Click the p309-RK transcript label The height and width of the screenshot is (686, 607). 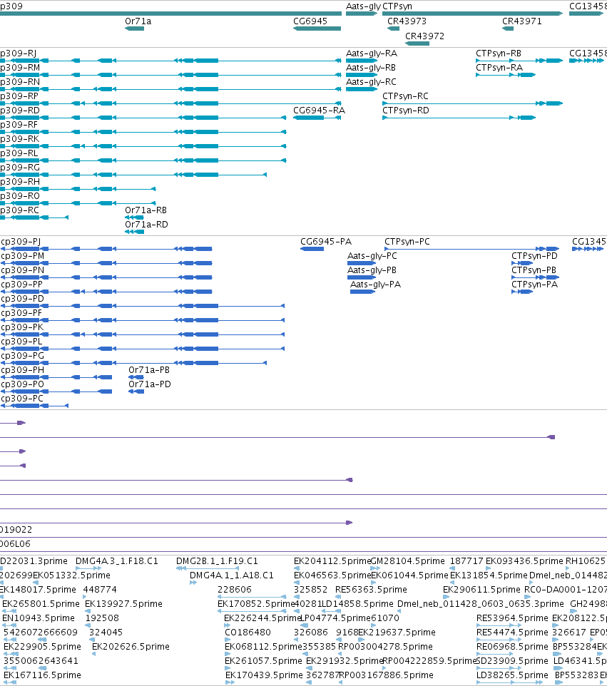click(20, 138)
